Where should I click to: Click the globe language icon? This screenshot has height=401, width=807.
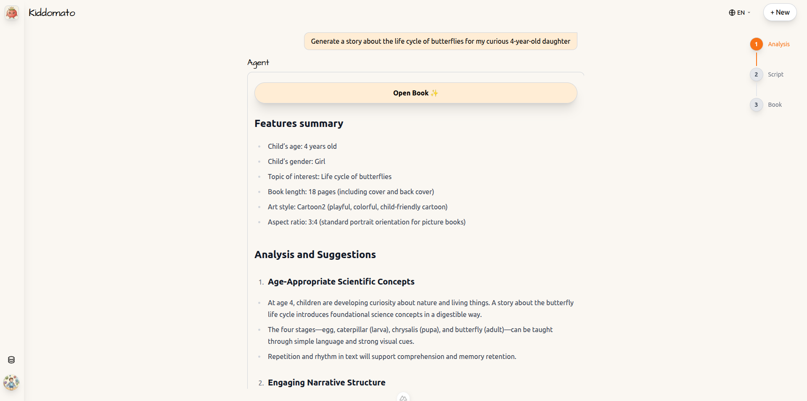coord(732,13)
